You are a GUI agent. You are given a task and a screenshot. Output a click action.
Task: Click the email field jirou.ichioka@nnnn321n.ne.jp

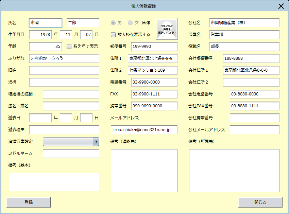[x=144, y=130]
